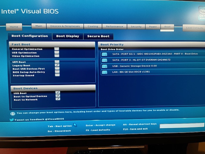Screen dimensions: 205x154
Task: Enable USB Optimization checkbox
Action: coord(57,52)
